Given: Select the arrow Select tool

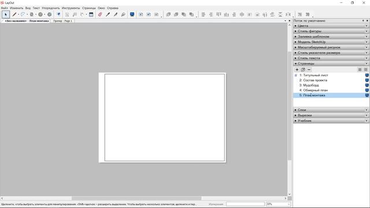Looking at the screenshot, I should pos(6,14).
